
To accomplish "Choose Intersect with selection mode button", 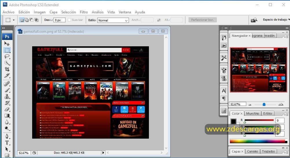I will tap(36, 20).
